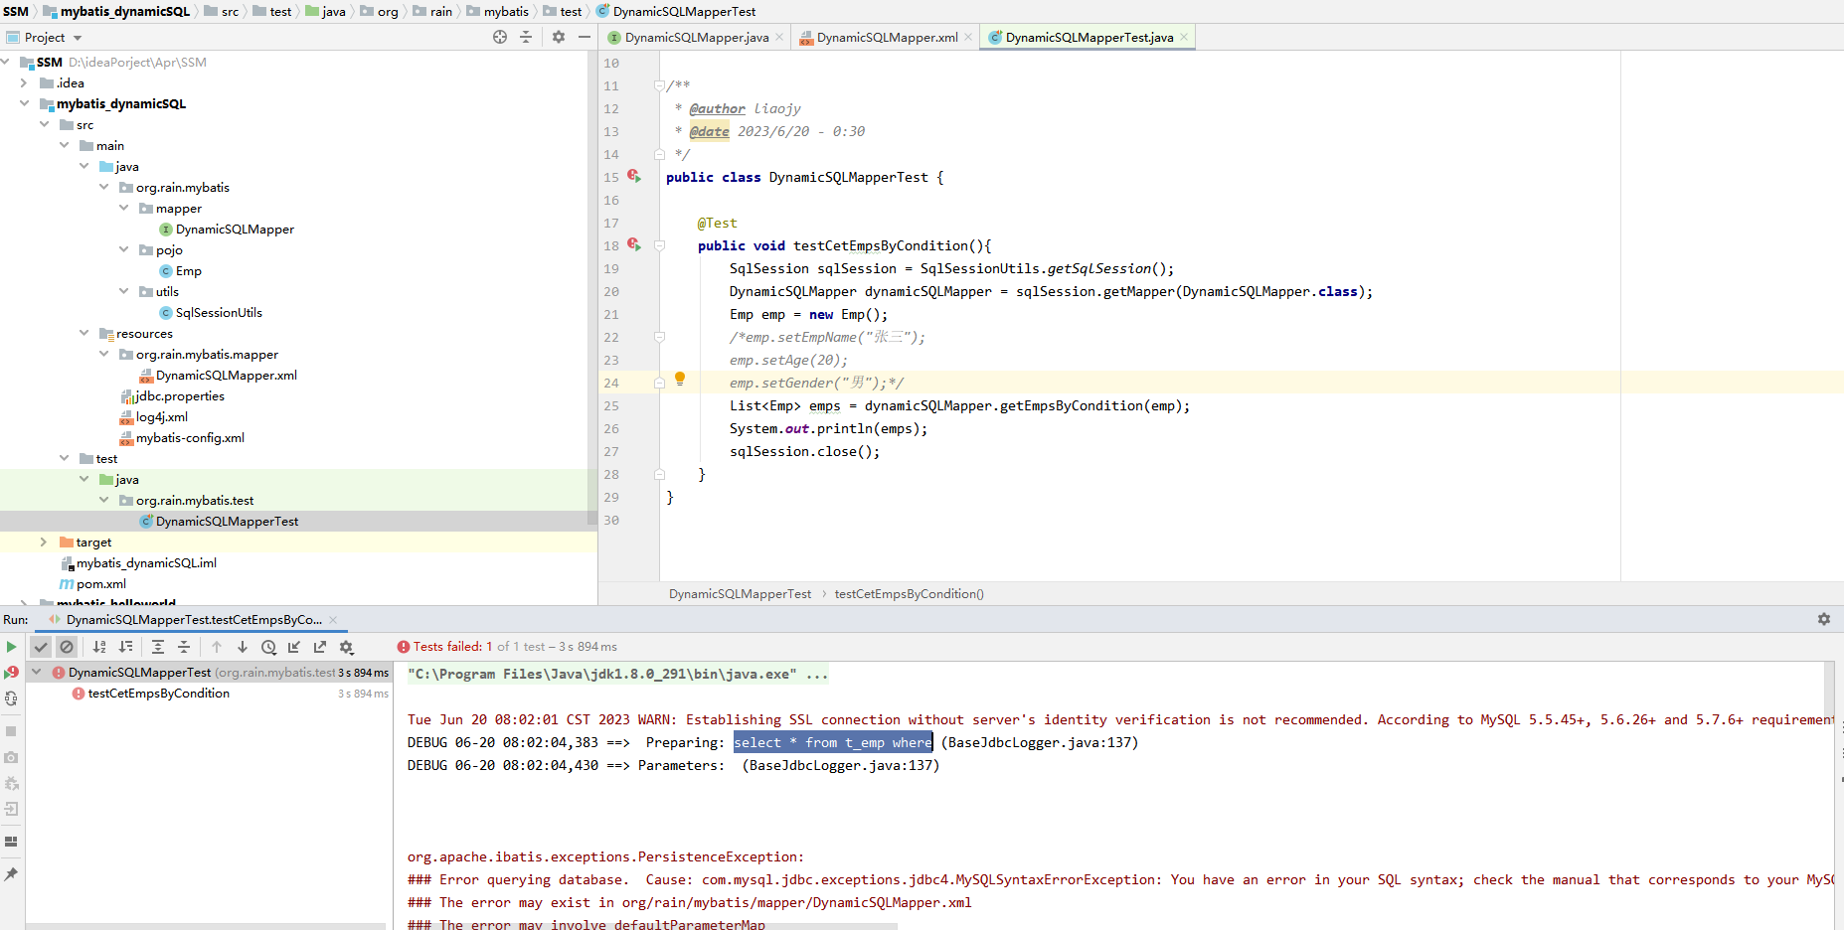This screenshot has height=930, width=1844.
Task: Select testCetEmpsByCondition failed test result
Action: coord(158,694)
